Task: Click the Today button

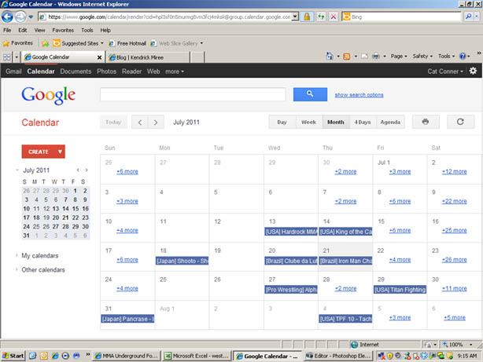Action: coord(113,122)
